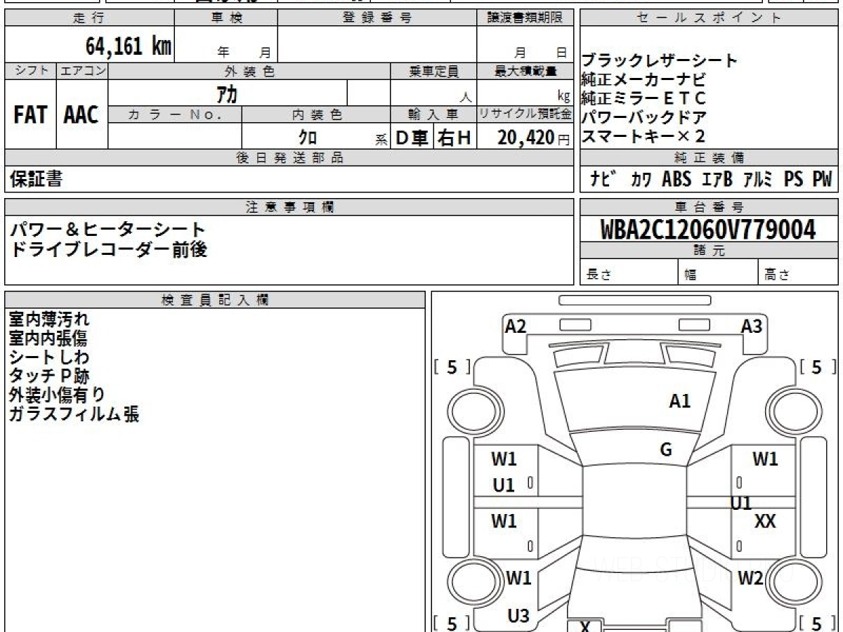Click the AAC air conditioner value
Screen dimensions: 843x632
pyautogui.click(x=81, y=114)
